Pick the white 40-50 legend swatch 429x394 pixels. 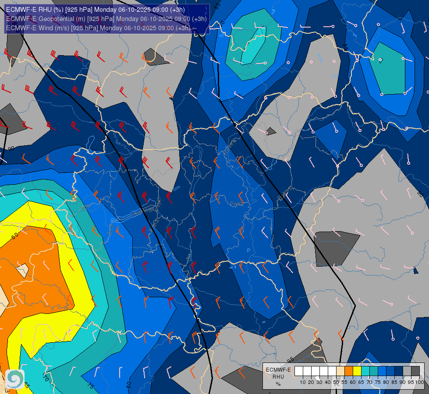pos(332,371)
